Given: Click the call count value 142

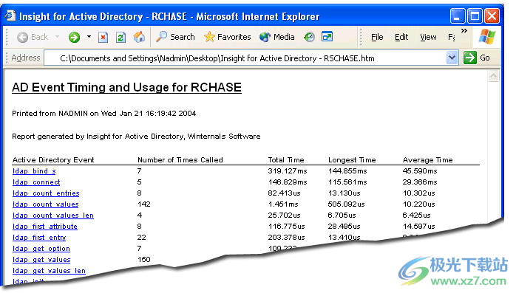Looking at the screenshot, I should [144, 204].
